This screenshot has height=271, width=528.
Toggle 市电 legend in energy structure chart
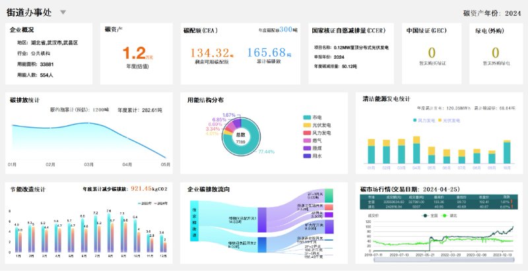tap(308, 116)
